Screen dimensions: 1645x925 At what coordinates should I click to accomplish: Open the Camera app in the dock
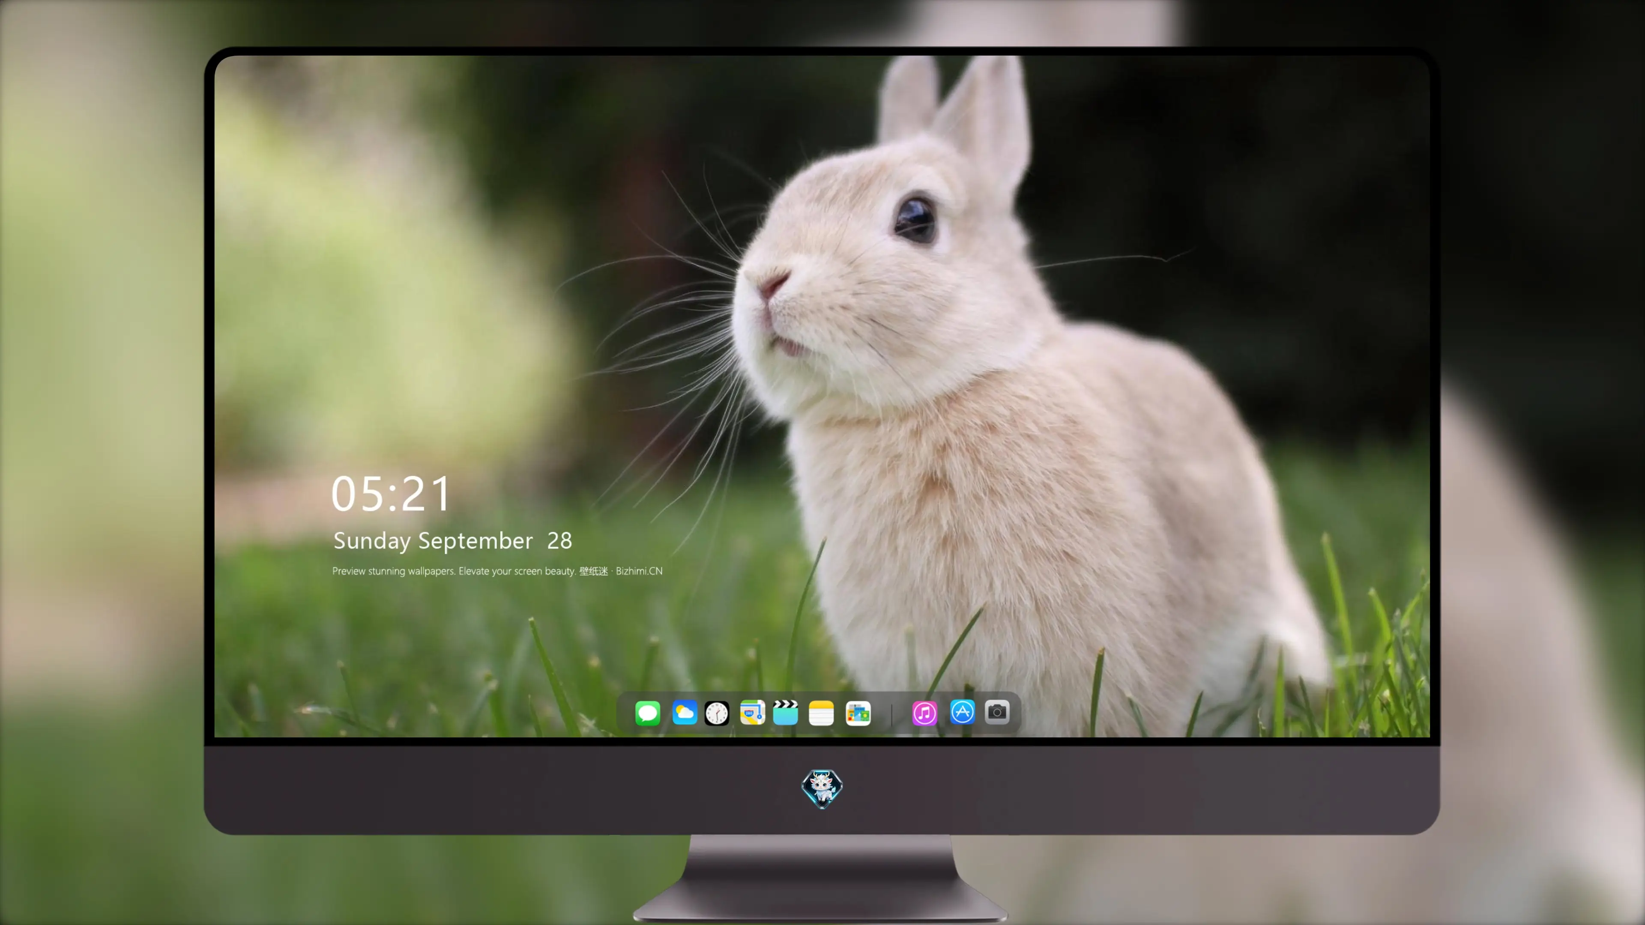coord(997,712)
